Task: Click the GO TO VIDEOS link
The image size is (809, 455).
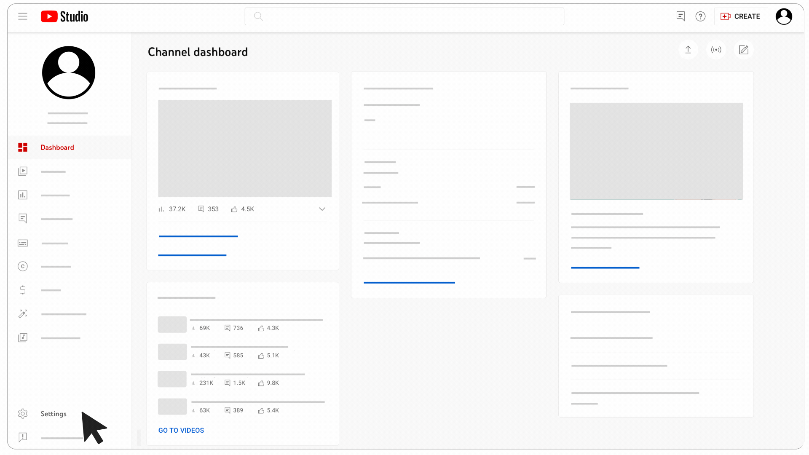Action: (x=181, y=430)
